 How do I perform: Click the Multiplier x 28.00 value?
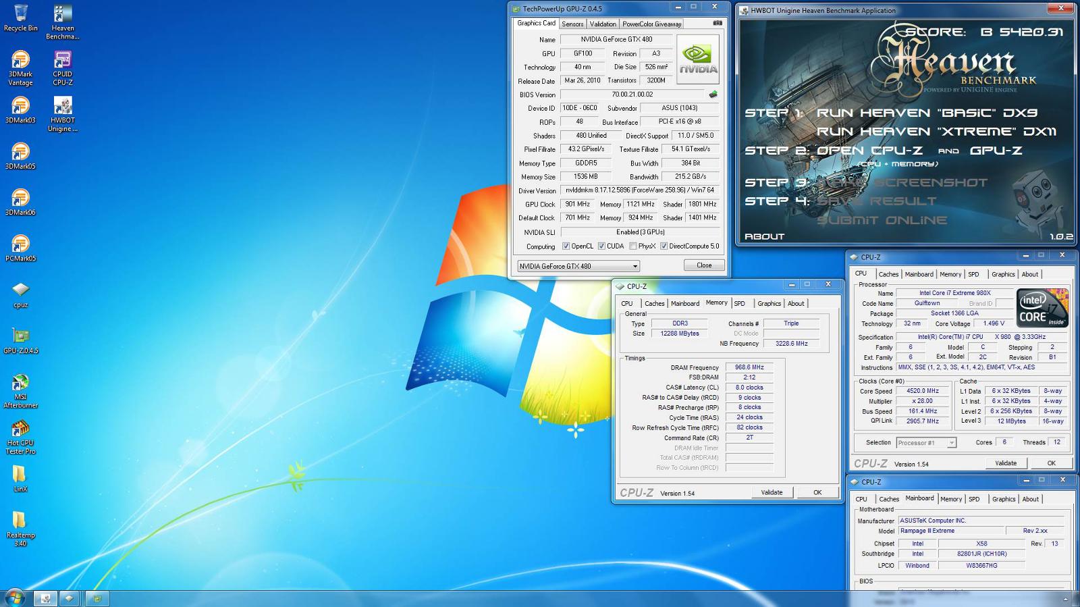click(923, 402)
